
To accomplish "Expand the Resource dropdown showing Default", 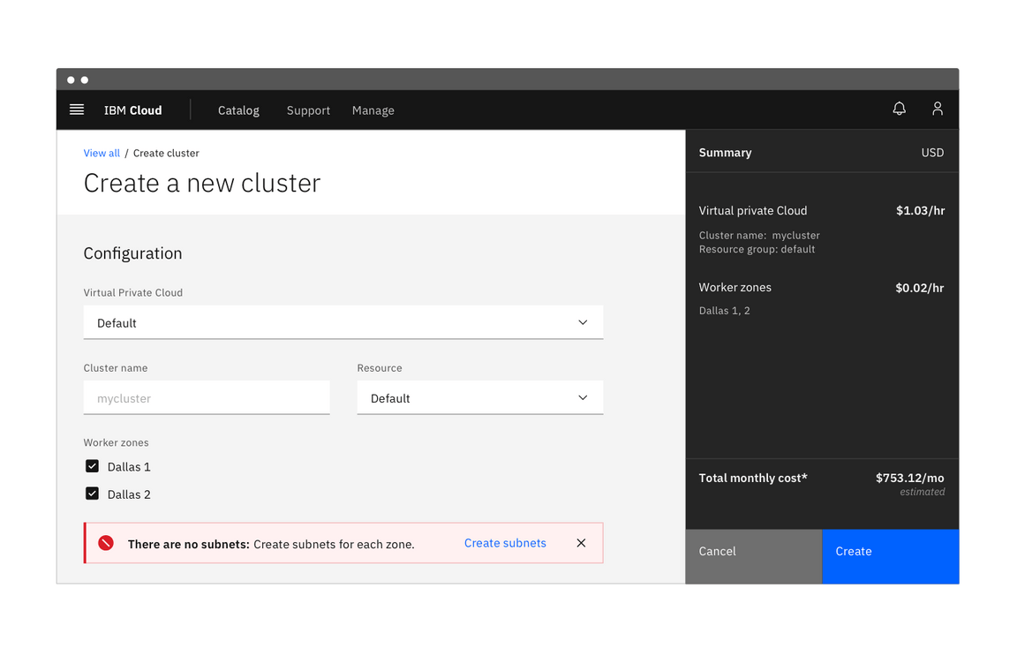I will point(479,397).
